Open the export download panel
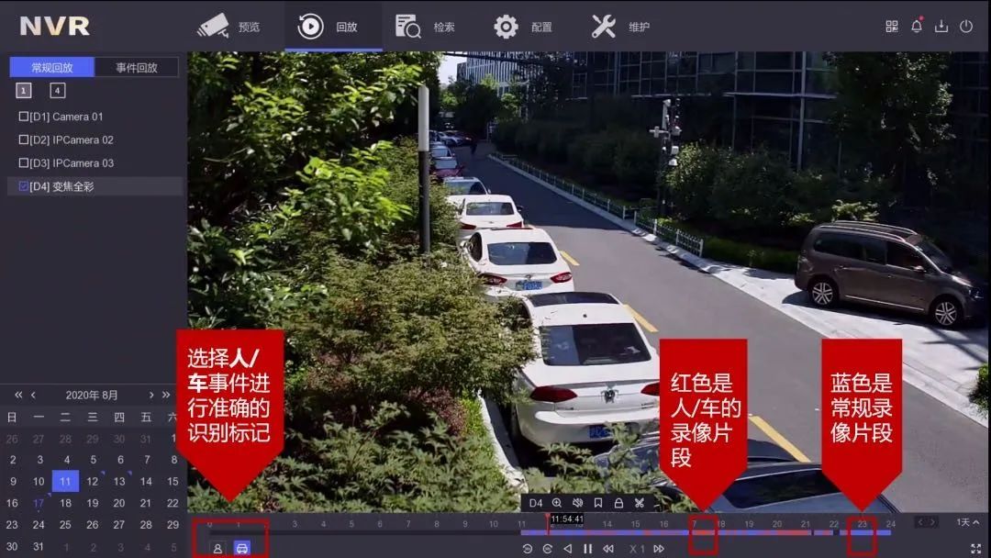The width and height of the screenshot is (991, 558). coord(941,26)
